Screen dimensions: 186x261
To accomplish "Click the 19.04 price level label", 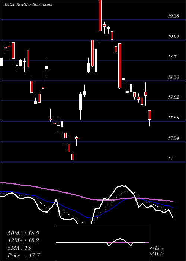I will pos(173,36).
